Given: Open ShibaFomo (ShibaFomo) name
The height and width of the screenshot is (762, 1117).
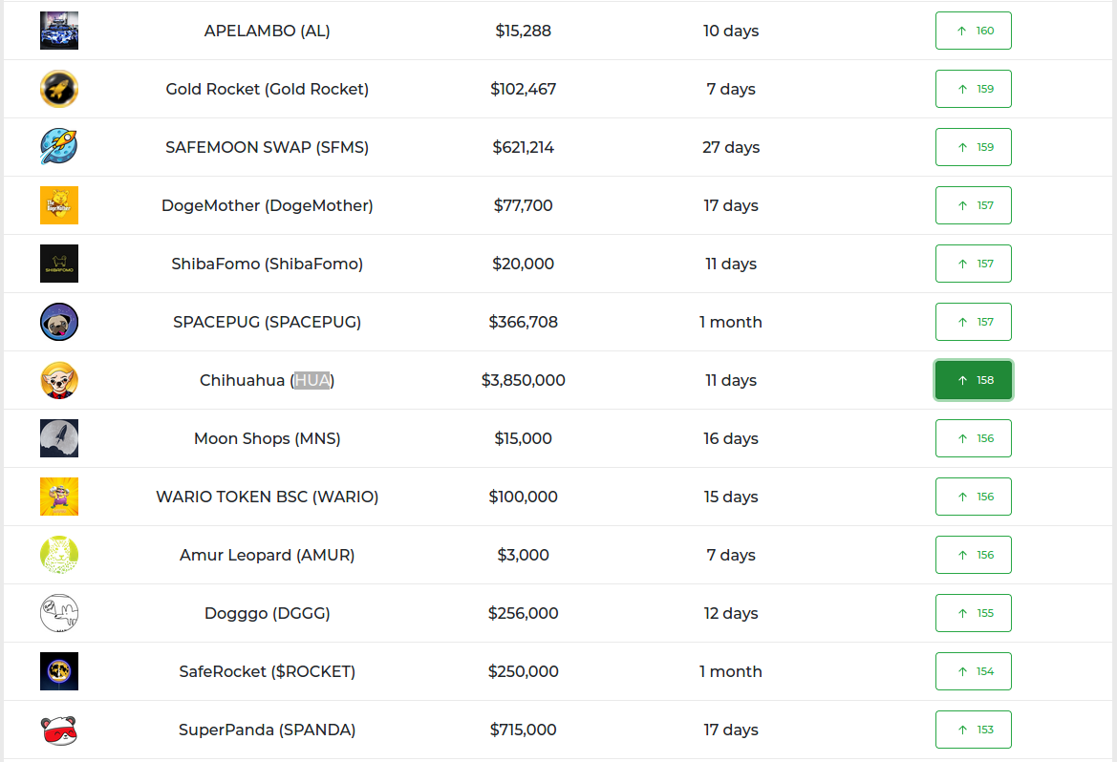Looking at the screenshot, I should point(268,264).
